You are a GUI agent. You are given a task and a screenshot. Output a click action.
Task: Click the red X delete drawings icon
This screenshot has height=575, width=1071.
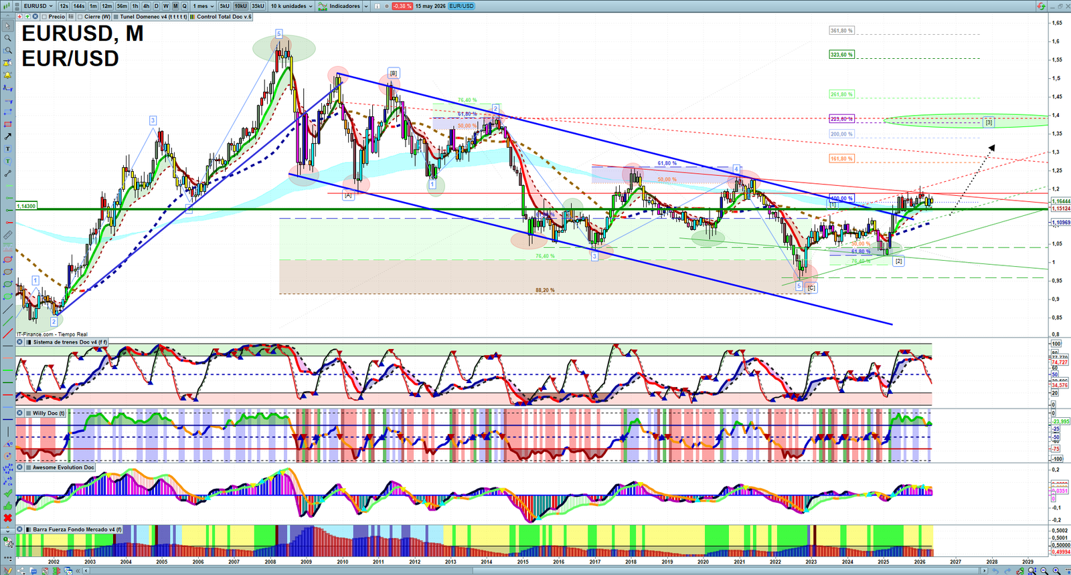pos(8,519)
